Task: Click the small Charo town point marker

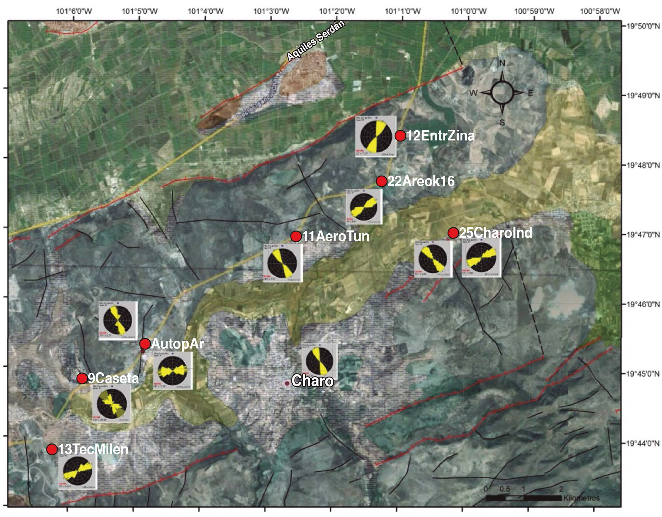Action: pos(287,383)
